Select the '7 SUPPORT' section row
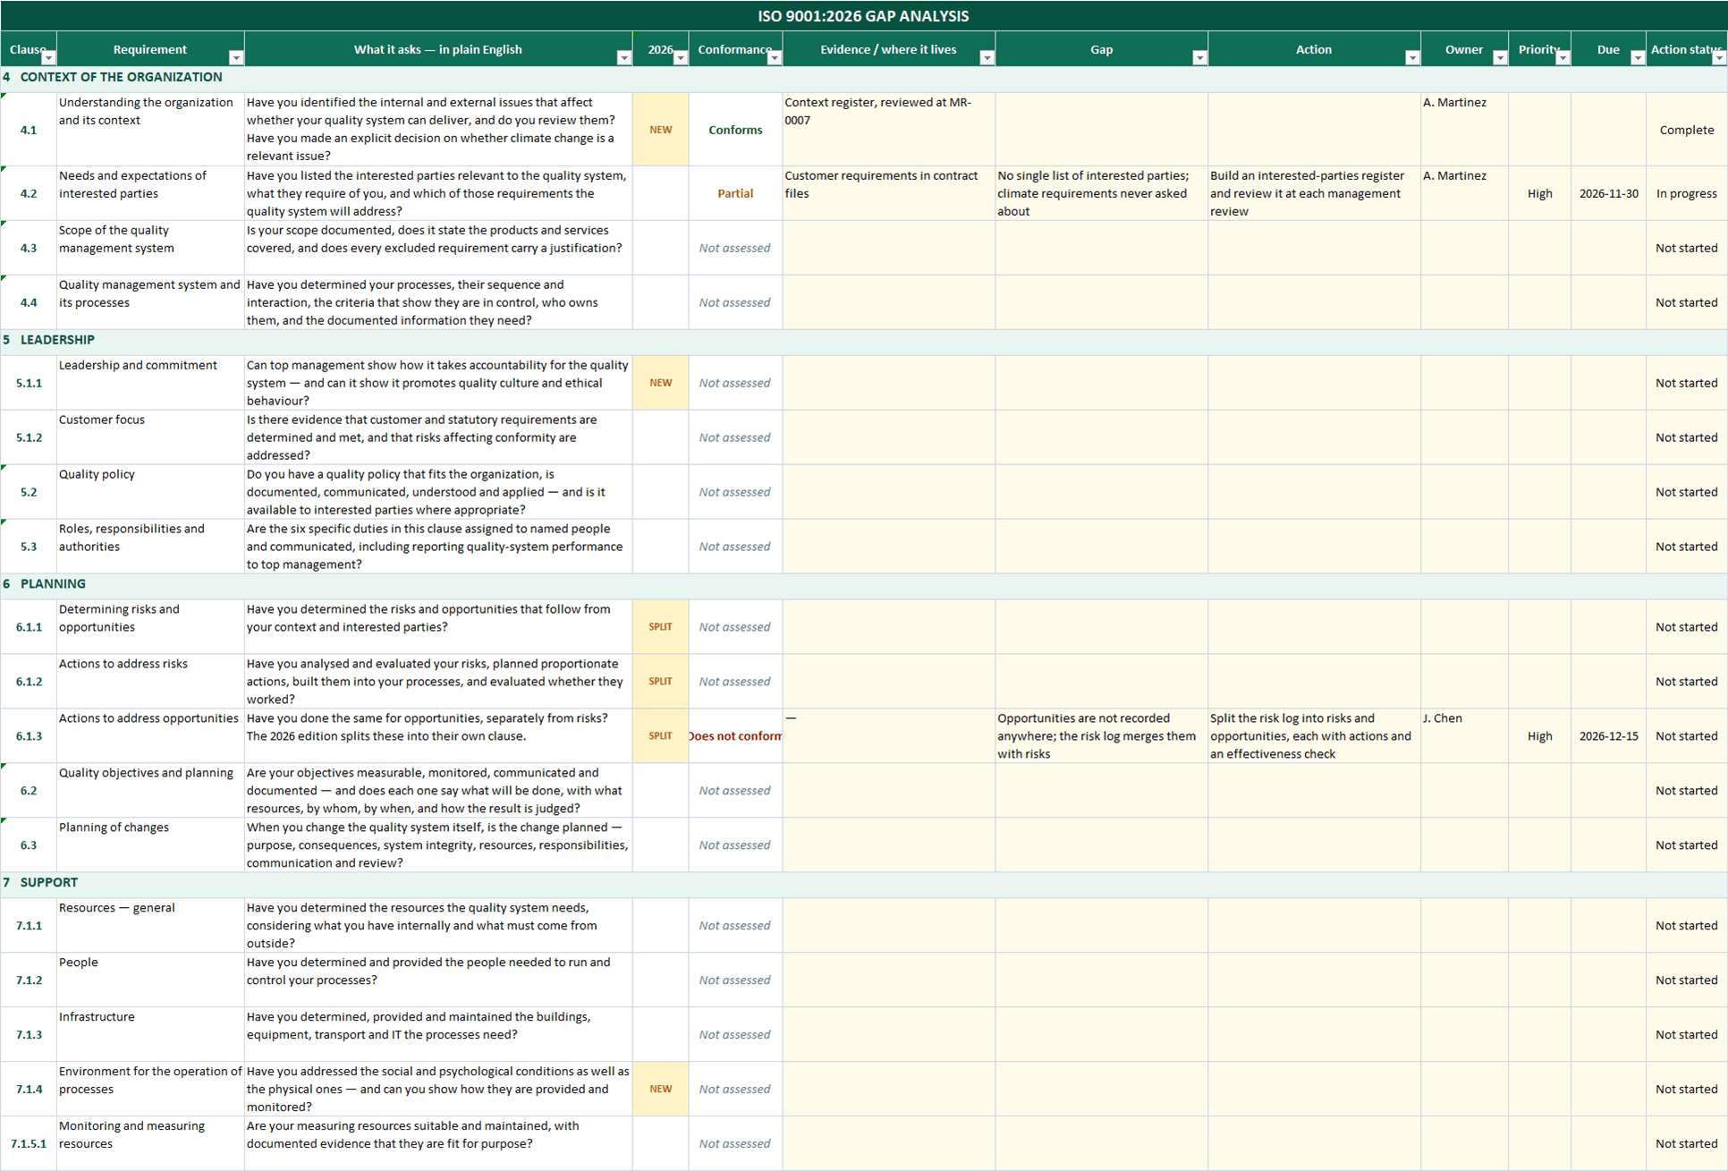Image resolution: width=1728 pixels, height=1171 pixels. click(x=863, y=883)
